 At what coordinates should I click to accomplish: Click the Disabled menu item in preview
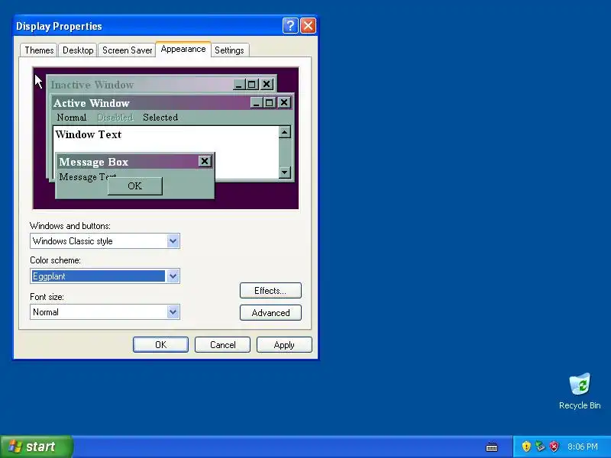tap(115, 118)
